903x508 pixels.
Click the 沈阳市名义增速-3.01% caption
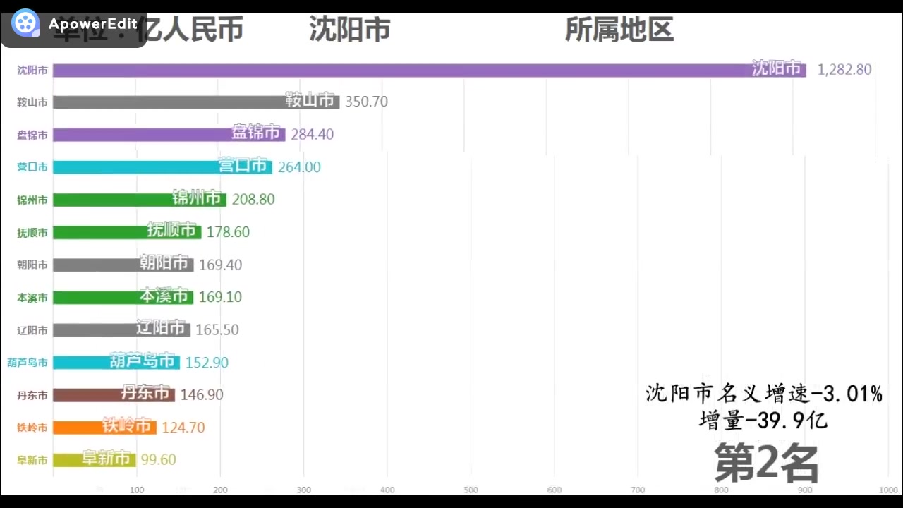pyautogui.click(x=764, y=394)
